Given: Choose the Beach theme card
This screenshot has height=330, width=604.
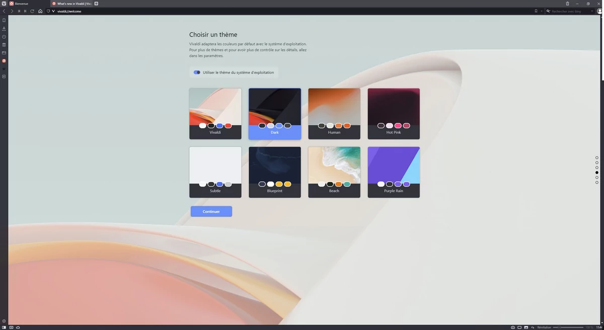Looking at the screenshot, I should [x=334, y=172].
